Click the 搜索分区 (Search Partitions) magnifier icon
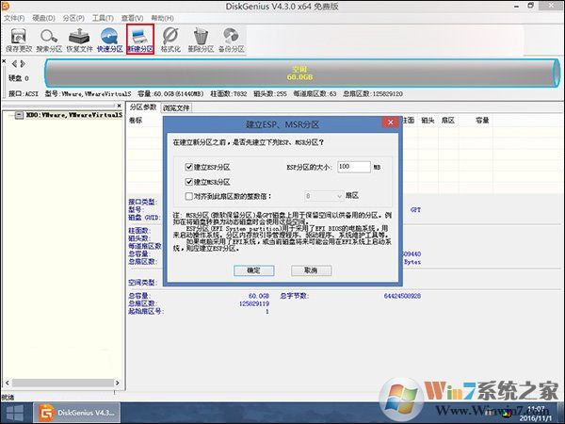This screenshot has width=565, height=424. click(48, 39)
